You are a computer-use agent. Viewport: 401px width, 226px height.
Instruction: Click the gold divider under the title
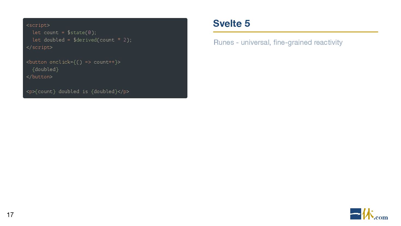tap(295, 32)
